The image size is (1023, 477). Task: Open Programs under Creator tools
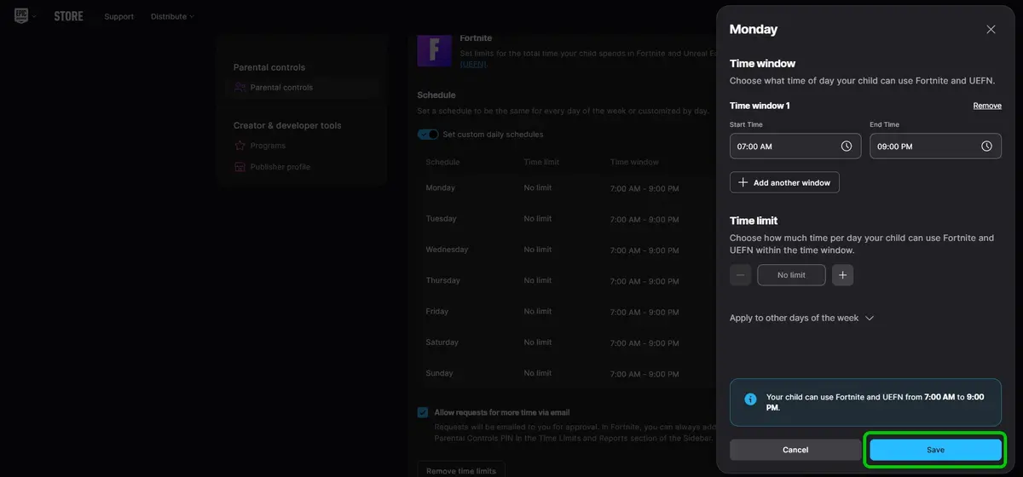(x=268, y=146)
